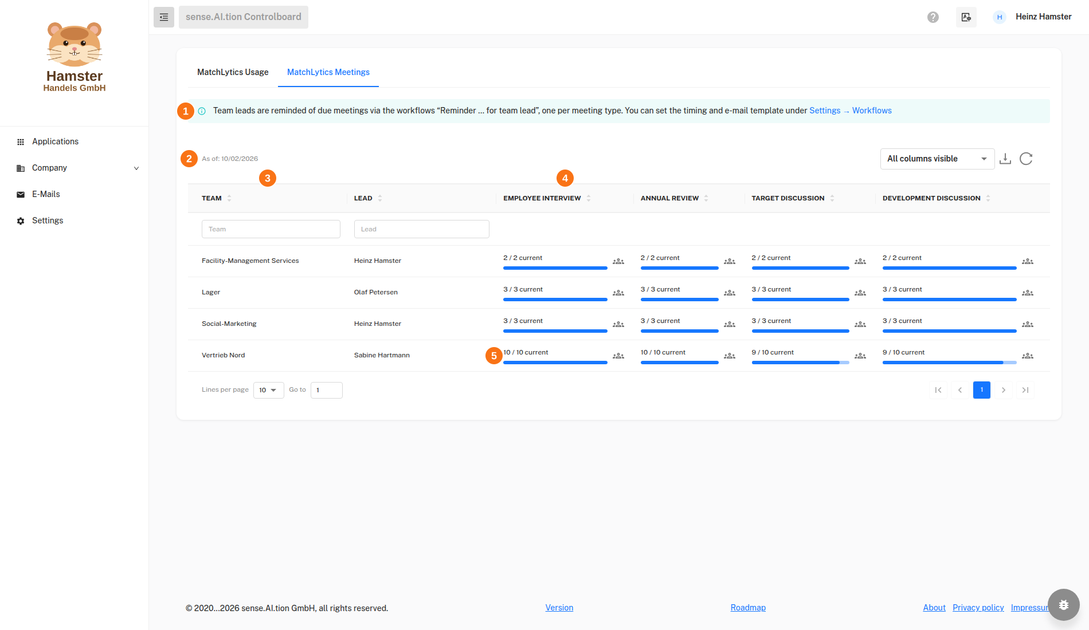Select the MatchLytics Meetings tab
1089x630 pixels.
pos(328,72)
